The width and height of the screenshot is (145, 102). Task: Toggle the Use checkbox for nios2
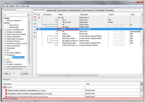[39, 29]
